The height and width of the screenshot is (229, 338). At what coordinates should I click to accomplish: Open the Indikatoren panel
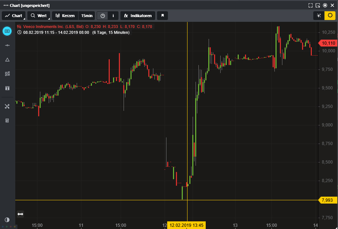(138, 16)
